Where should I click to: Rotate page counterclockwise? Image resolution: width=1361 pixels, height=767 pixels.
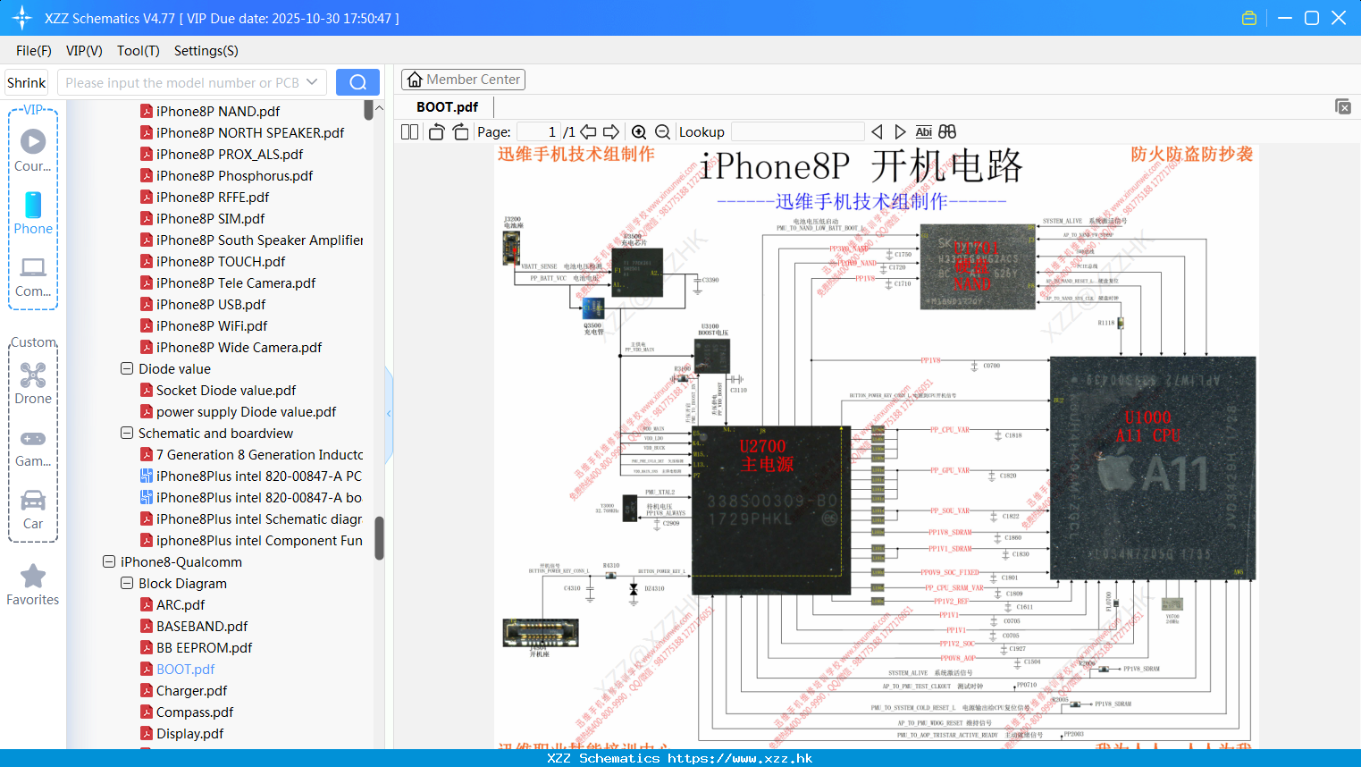436,131
